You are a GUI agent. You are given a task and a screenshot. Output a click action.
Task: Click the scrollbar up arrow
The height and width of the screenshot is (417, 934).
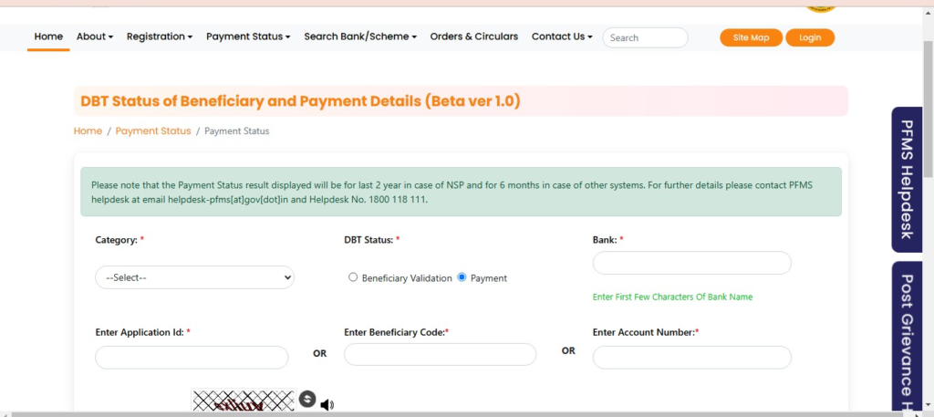pos(928,12)
